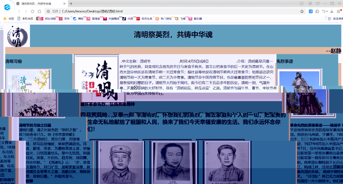Open the 京东 bookmark
343x184 pixels.
(65, 19)
